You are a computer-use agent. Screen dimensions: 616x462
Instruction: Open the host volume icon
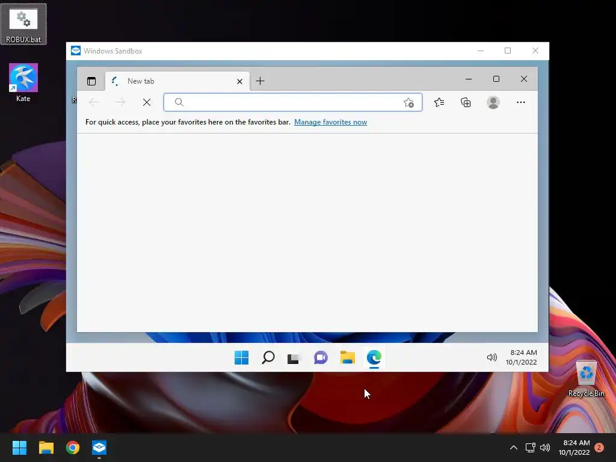[x=545, y=448]
